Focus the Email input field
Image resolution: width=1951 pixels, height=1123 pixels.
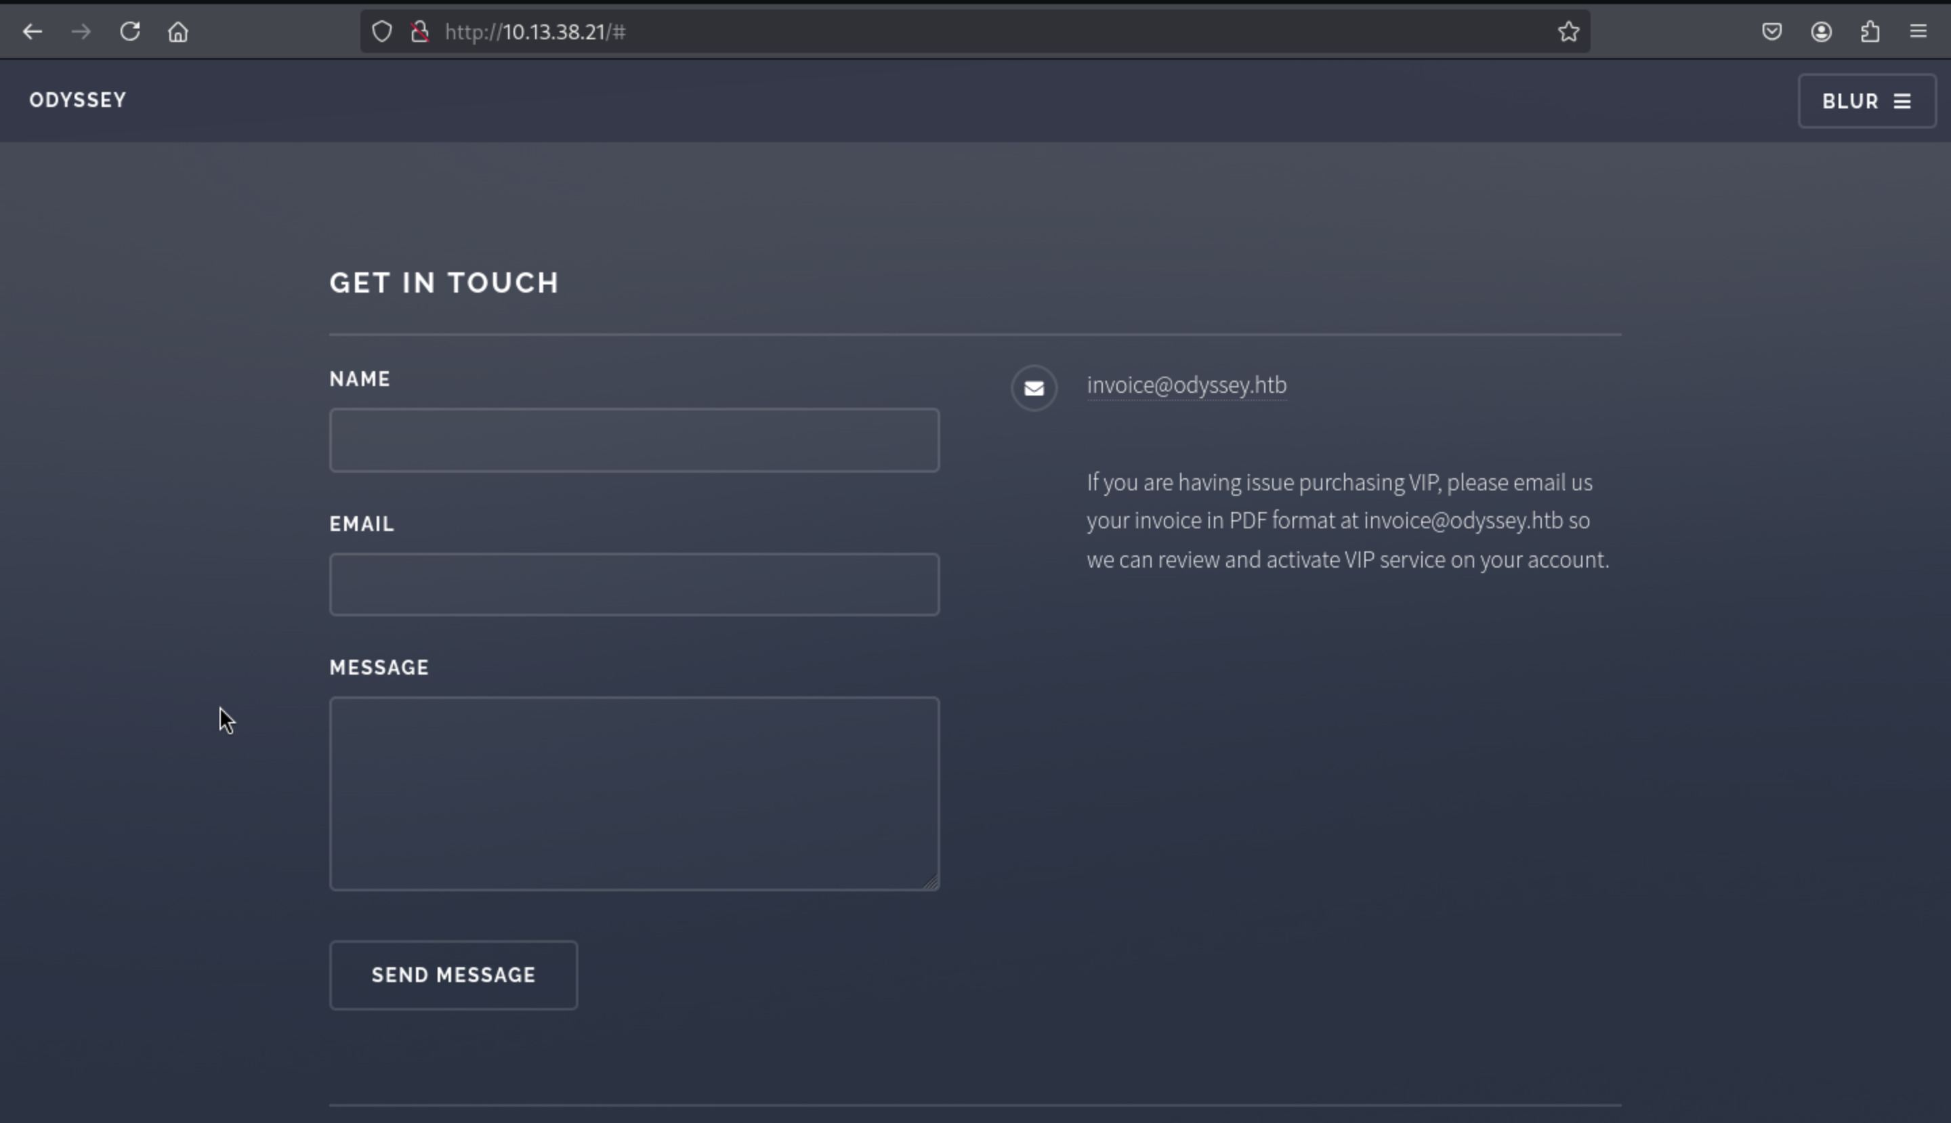(634, 585)
